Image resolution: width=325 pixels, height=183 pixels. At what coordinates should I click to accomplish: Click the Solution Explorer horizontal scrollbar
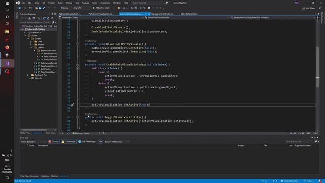click(35, 130)
